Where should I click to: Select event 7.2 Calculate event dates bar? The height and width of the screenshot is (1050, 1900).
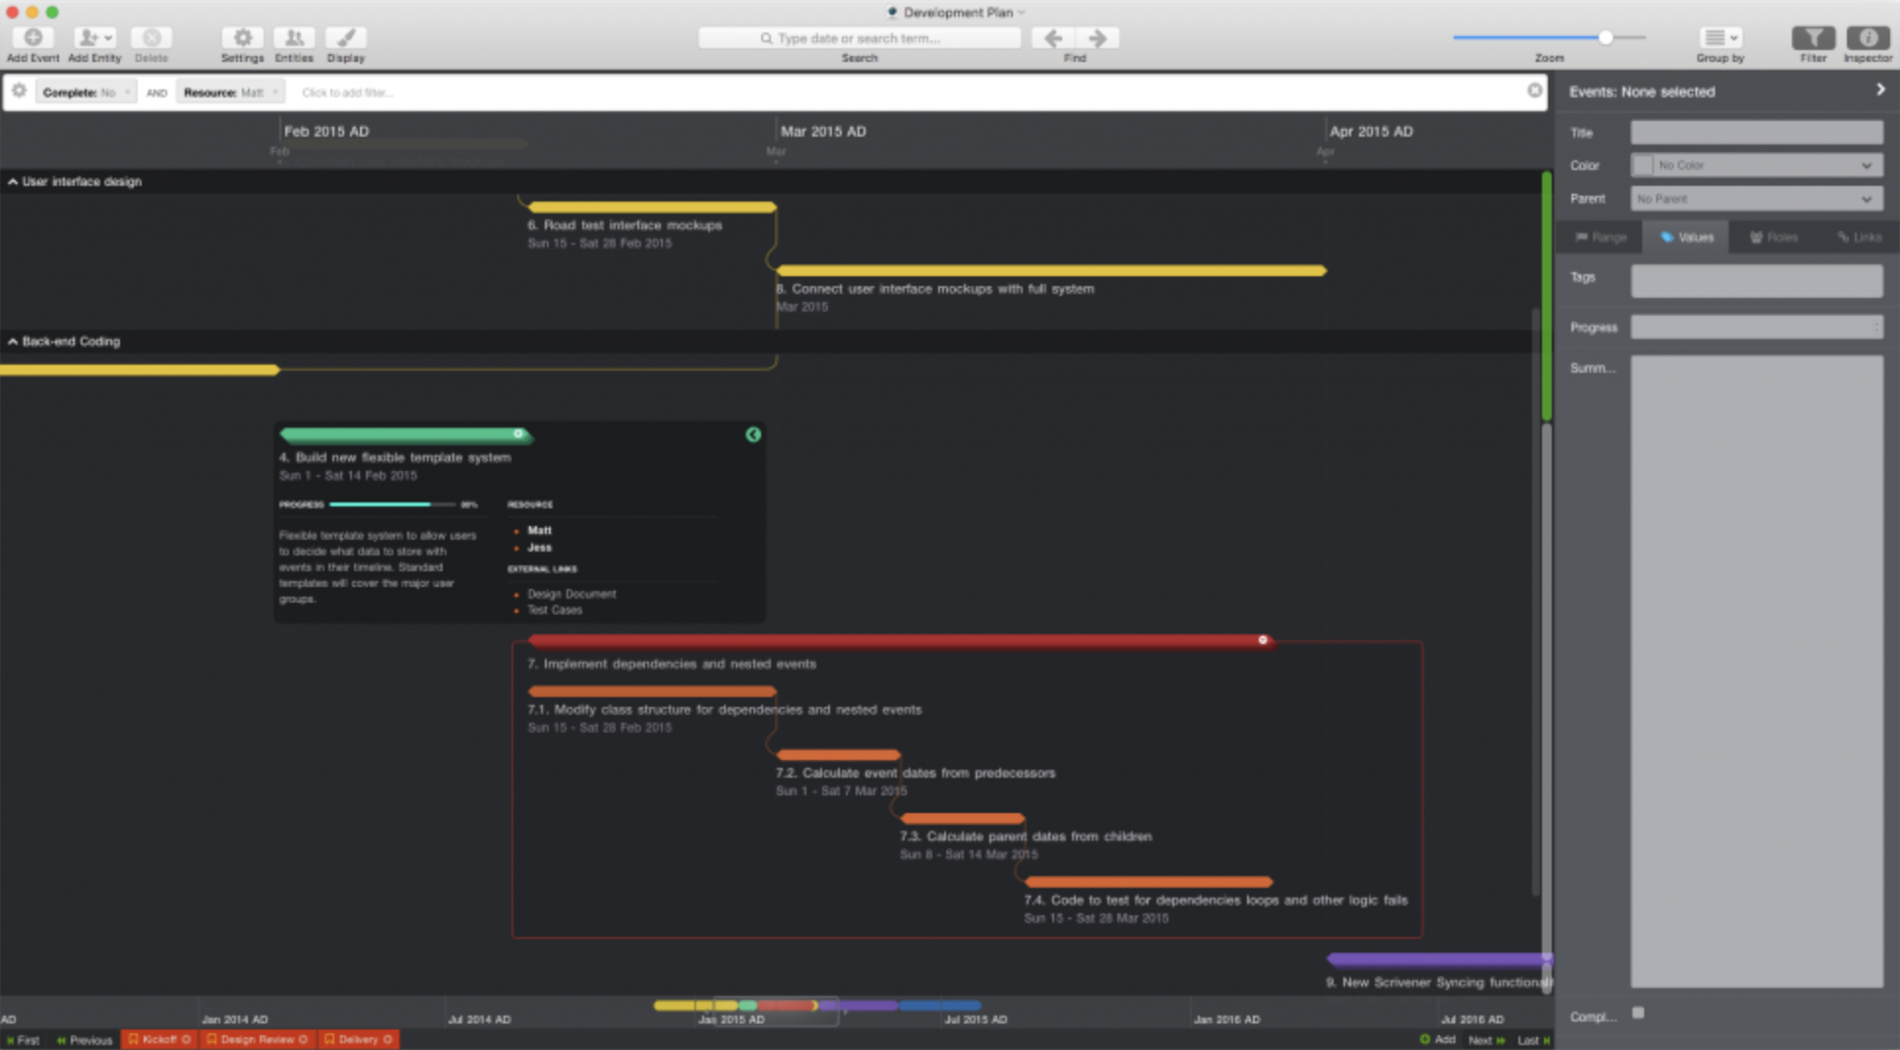(x=838, y=755)
